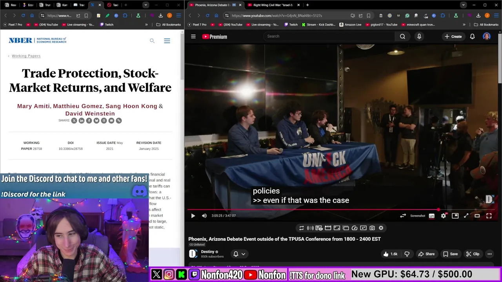Open YouTube notifications bell

pyautogui.click(x=473, y=36)
